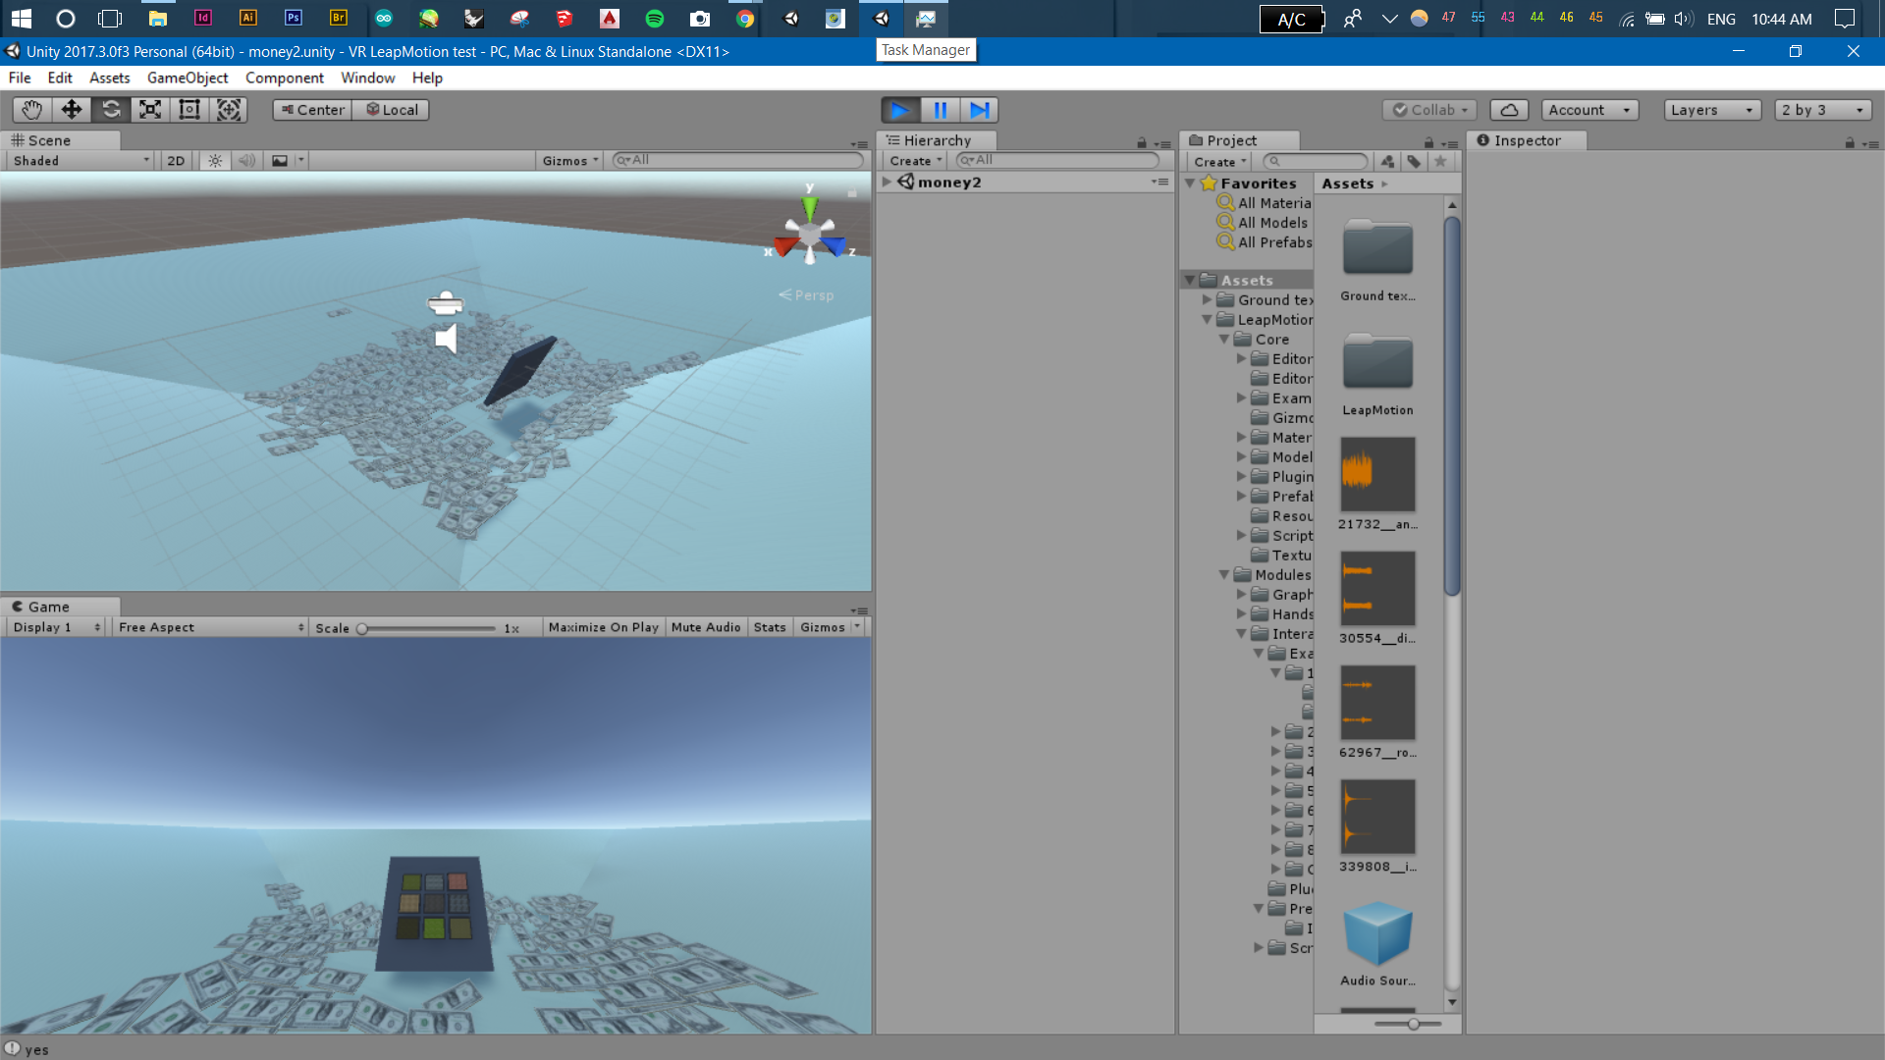The height and width of the screenshot is (1060, 1885).
Task: Switch to the Inspector tab
Action: [x=1526, y=140]
